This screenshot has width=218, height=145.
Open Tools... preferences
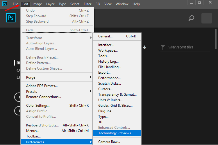pos(117,56)
